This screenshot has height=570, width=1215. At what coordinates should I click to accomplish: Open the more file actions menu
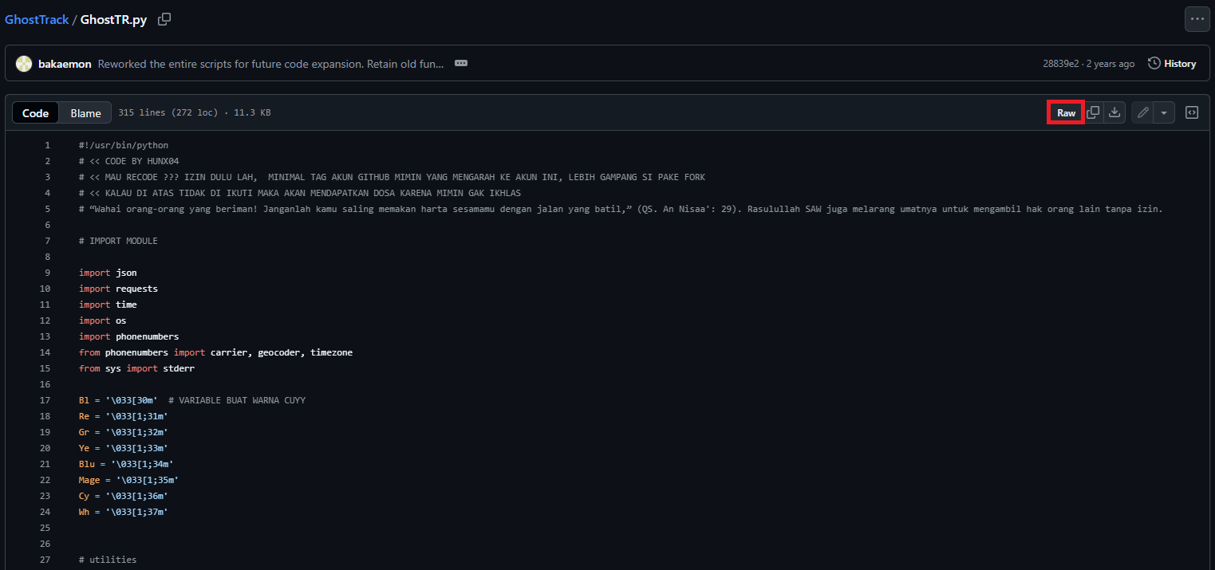click(x=1197, y=19)
